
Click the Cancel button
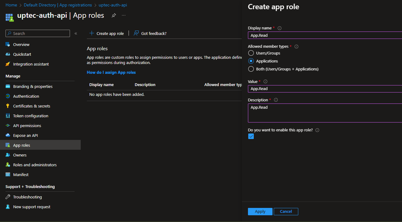tap(286, 212)
